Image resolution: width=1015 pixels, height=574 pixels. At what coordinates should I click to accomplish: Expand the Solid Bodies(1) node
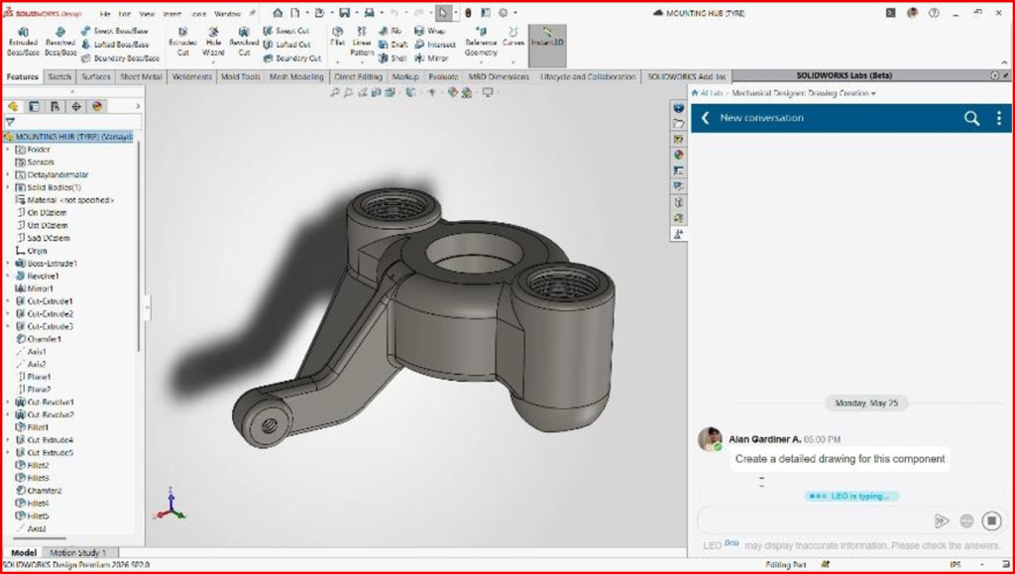pos(8,187)
